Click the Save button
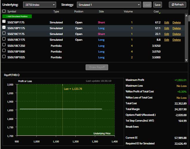 (158, 5)
